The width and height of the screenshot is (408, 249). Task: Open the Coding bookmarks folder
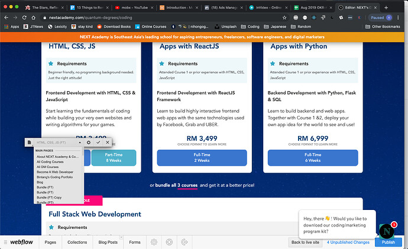pos(250,27)
